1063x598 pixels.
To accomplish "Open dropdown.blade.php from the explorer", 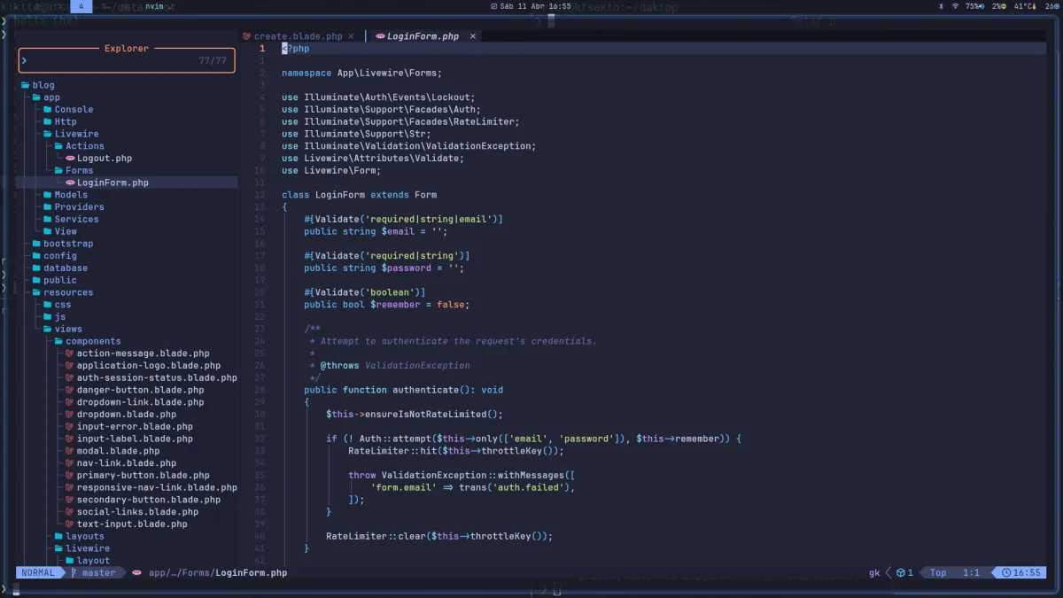I will 126,415.
